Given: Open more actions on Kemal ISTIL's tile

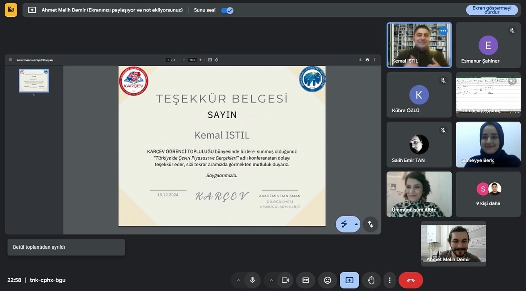Looking at the screenshot, I should tap(443, 31).
